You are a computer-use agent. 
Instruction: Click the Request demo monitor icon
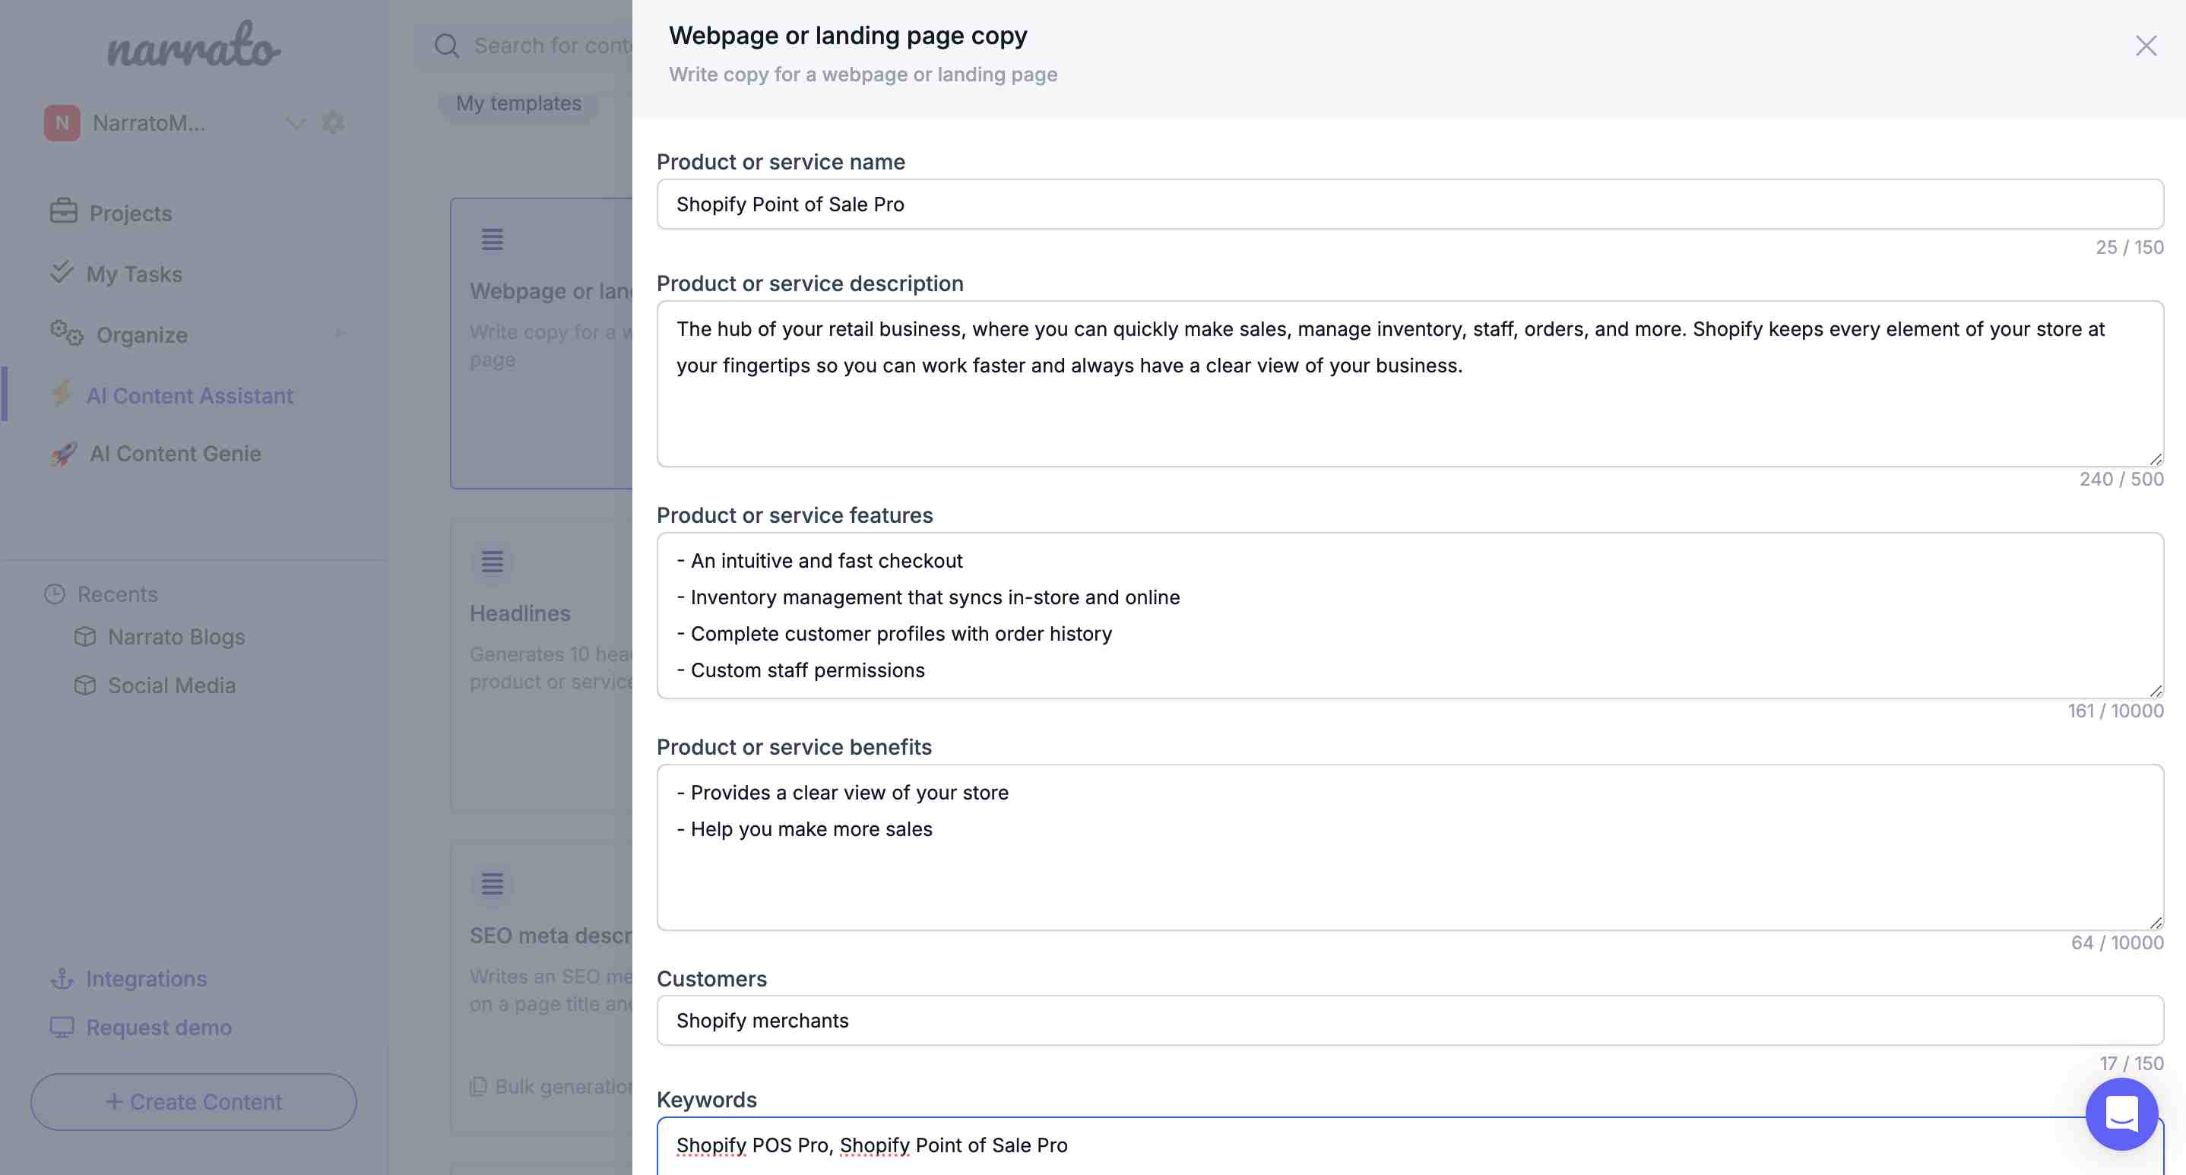pos(62,1028)
